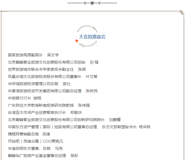The height and width of the screenshot is (160, 185).
Task: Click 华谊启明东方董事、总裁 马克
Action: (35, 149)
